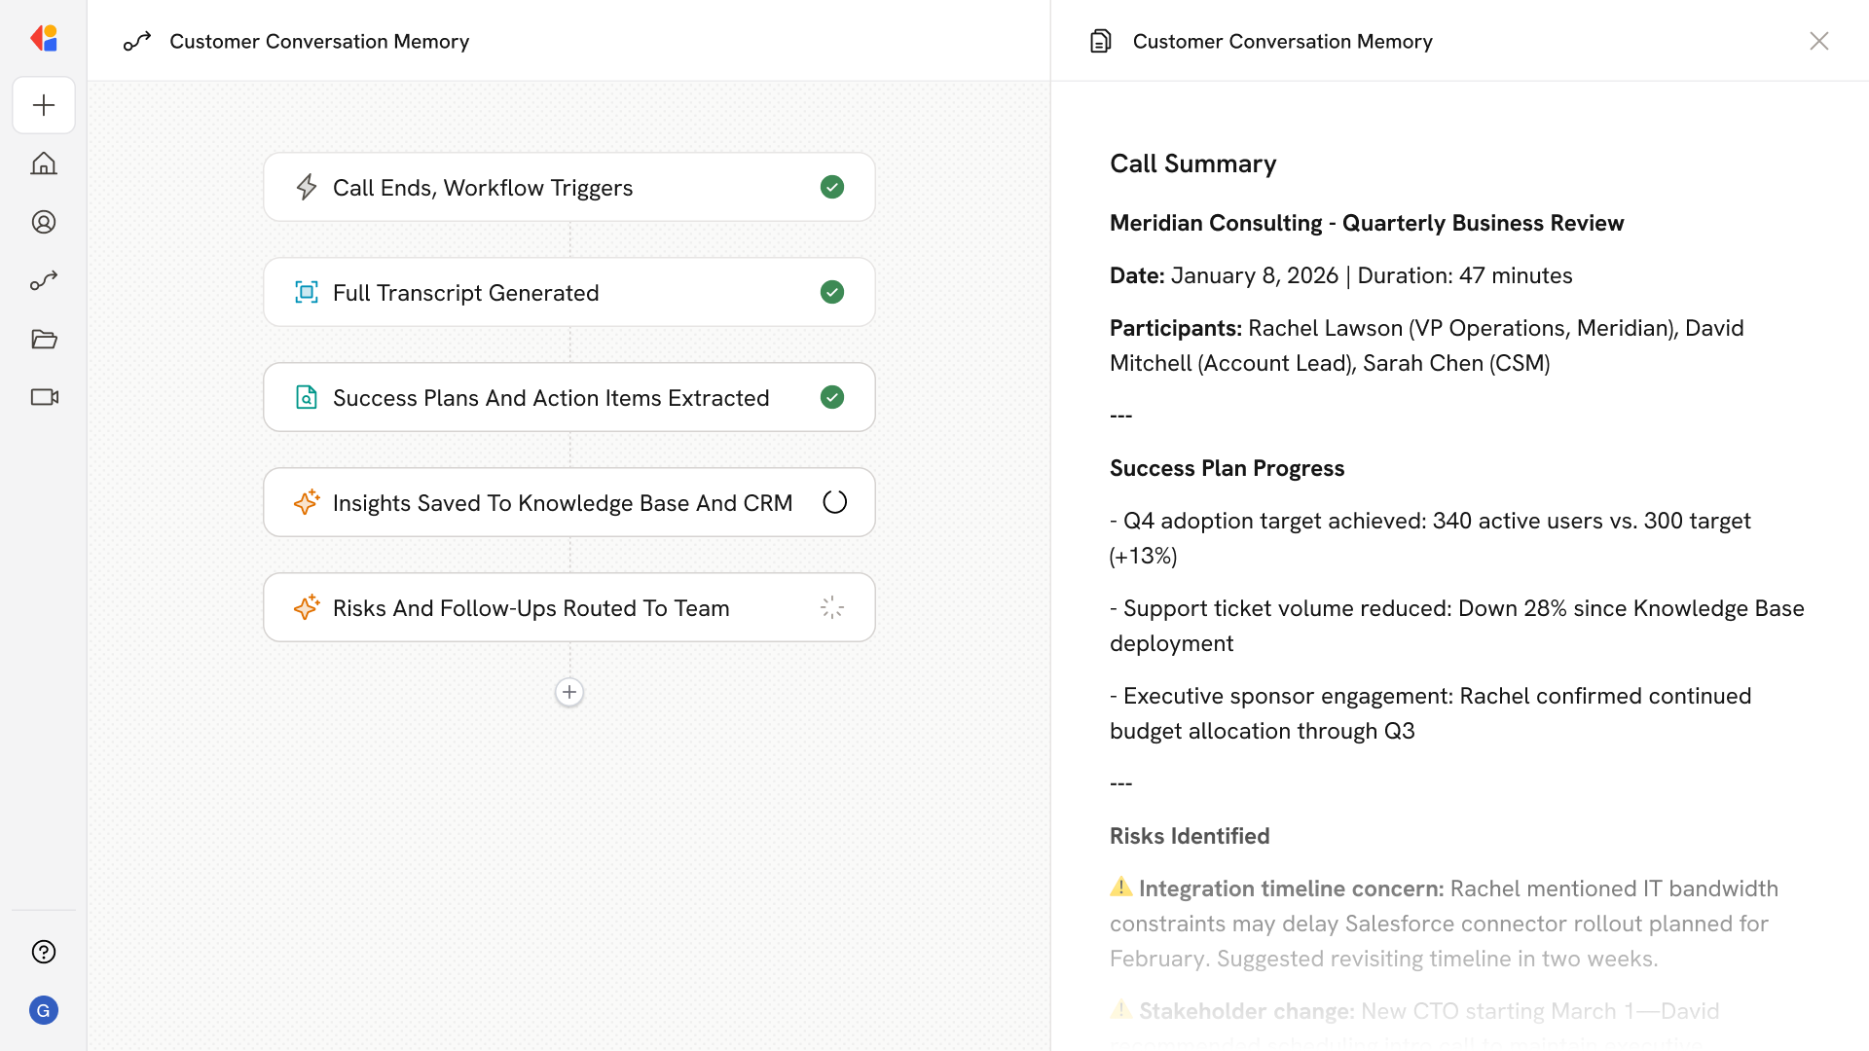
Task: Click the transcript icon on Full Transcript Generated node
Action: [x=307, y=292]
